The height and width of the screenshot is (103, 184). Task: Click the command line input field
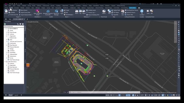coord(104,92)
